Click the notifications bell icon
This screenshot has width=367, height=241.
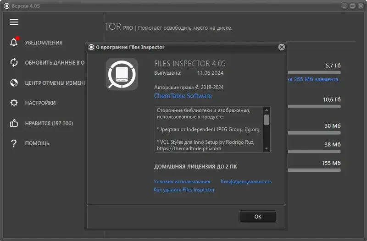click(14, 43)
